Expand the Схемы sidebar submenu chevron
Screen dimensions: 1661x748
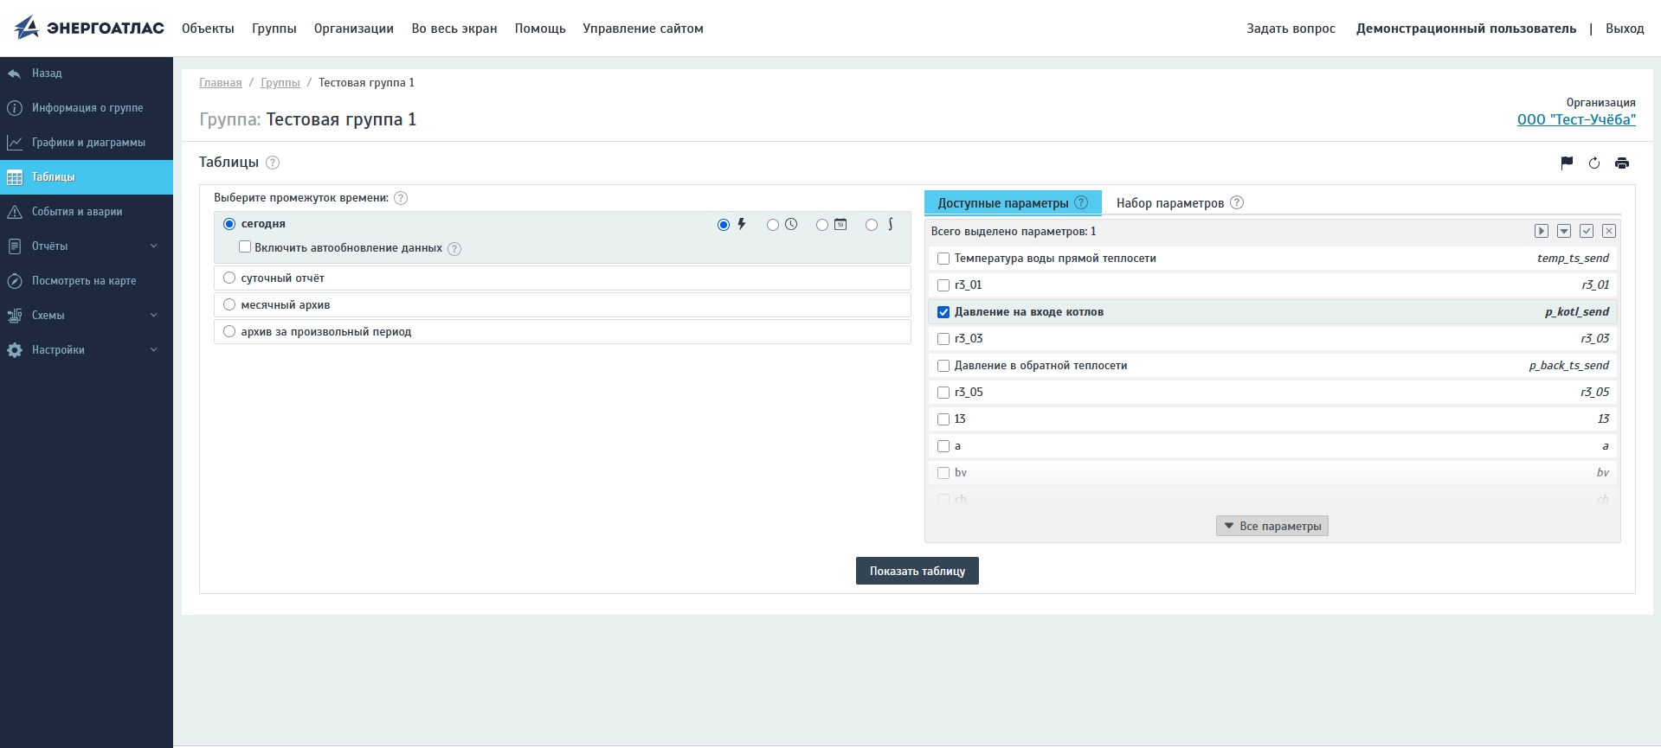click(x=154, y=315)
